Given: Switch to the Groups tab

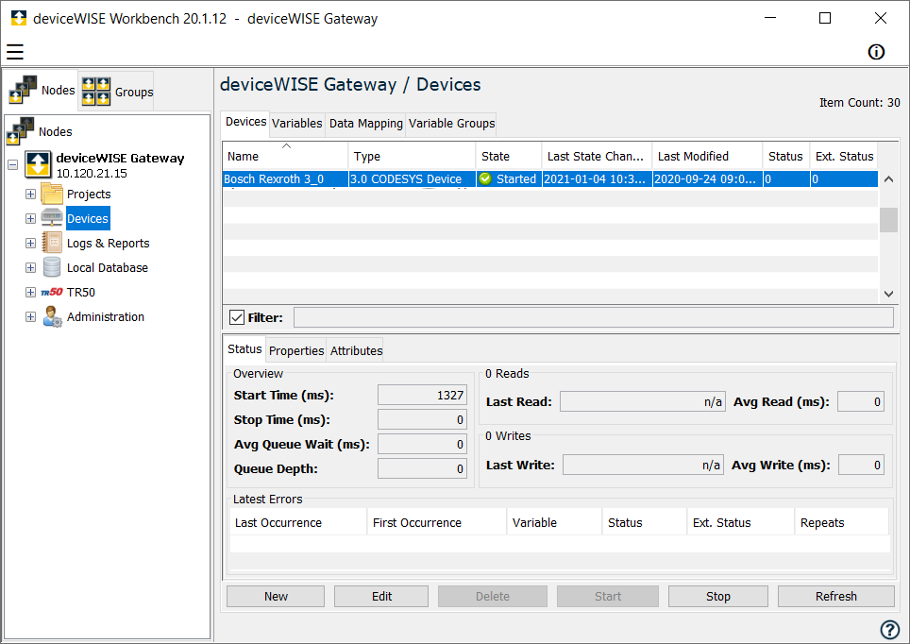Looking at the screenshot, I should (116, 92).
